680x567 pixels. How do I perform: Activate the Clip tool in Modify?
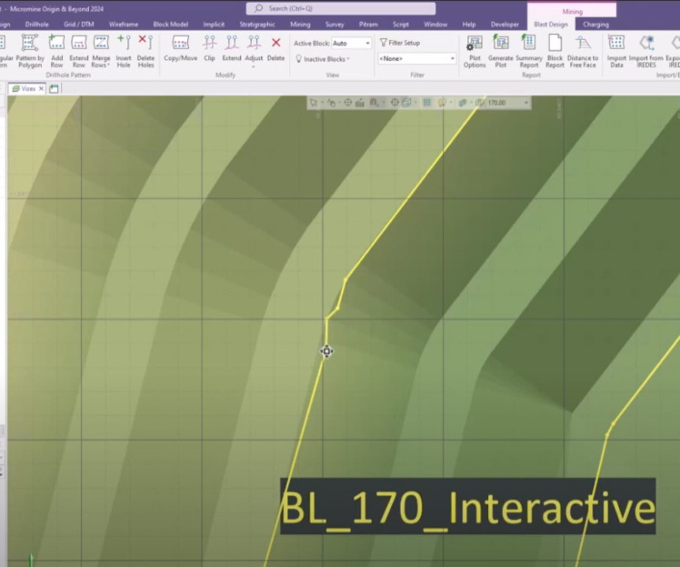(x=209, y=50)
